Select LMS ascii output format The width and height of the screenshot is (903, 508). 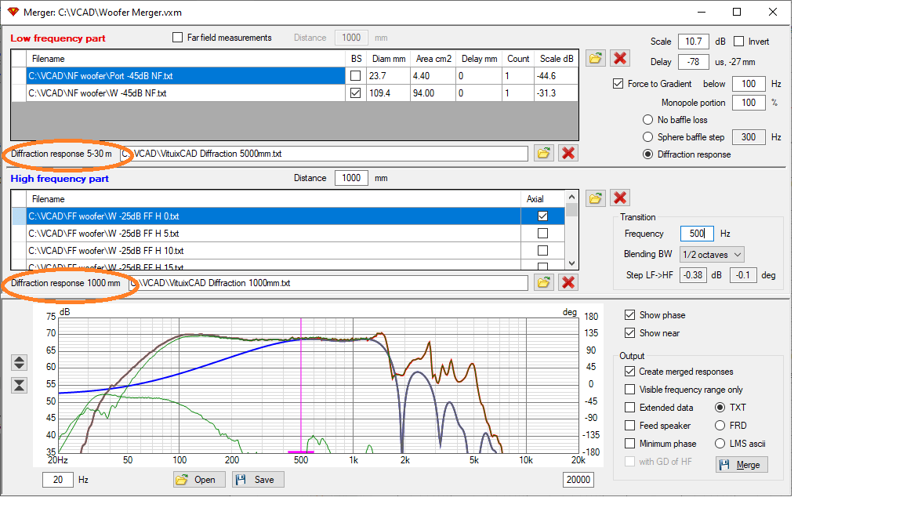coord(720,444)
